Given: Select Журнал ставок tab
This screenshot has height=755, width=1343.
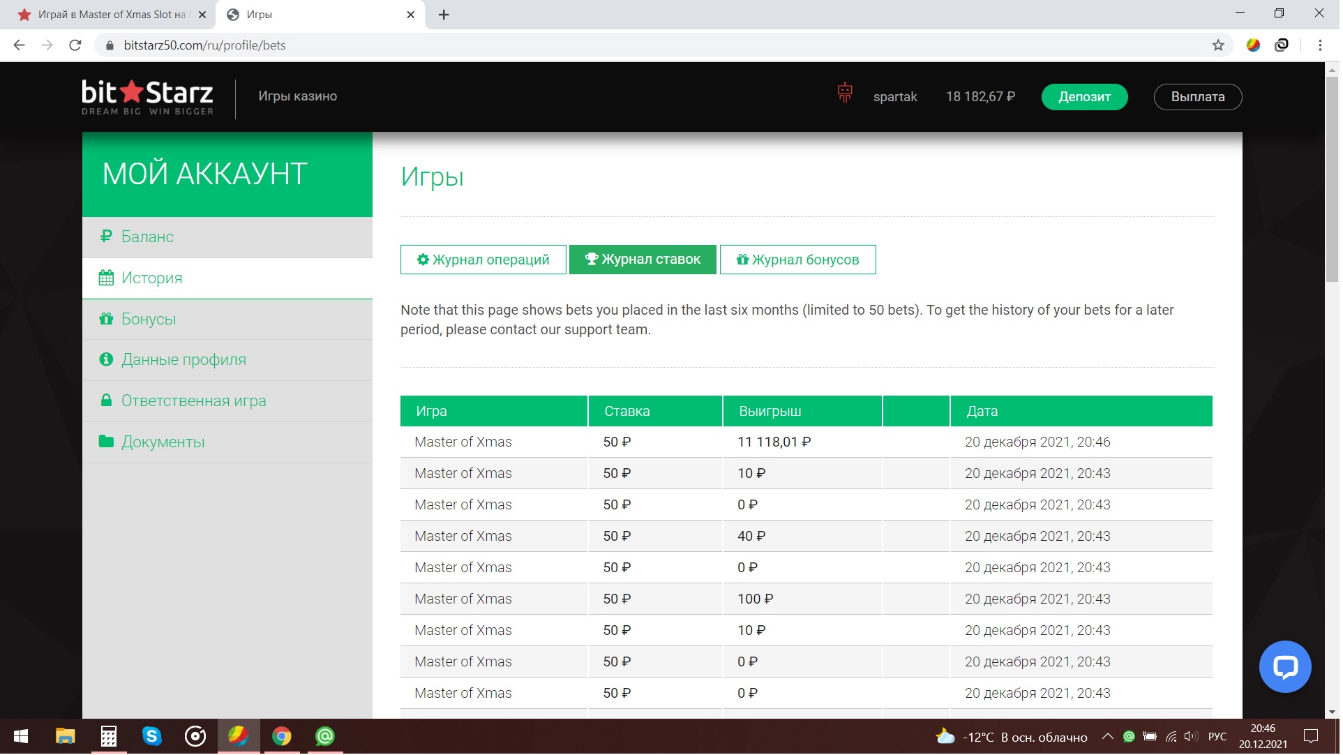Looking at the screenshot, I should click(x=644, y=260).
